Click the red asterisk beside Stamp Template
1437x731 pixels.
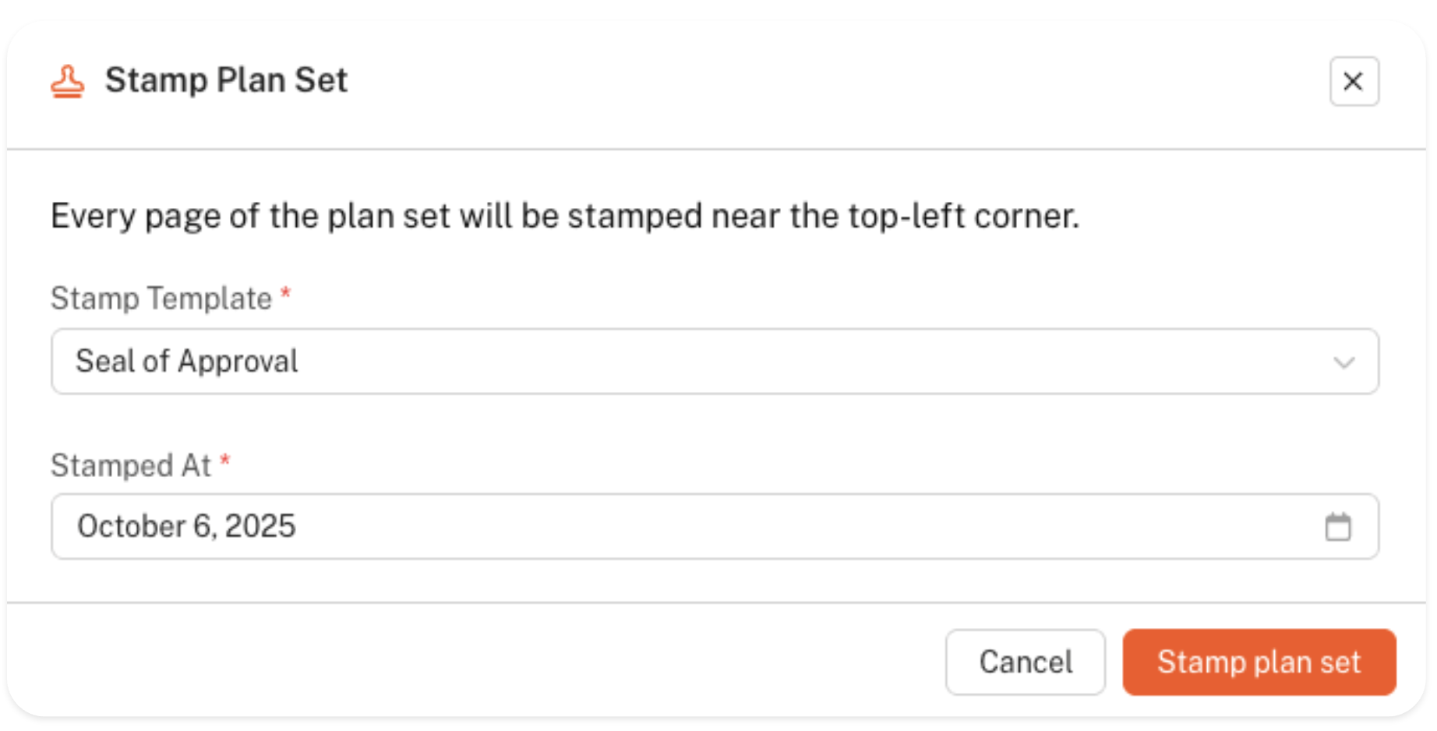pyautogui.click(x=285, y=295)
